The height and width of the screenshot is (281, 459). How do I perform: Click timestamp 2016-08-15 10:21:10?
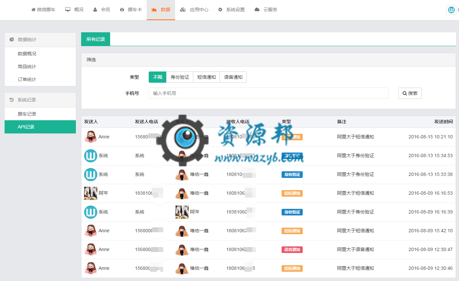tap(431, 137)
